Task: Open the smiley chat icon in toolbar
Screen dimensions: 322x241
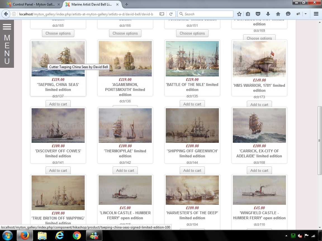Action: (288, 14)
